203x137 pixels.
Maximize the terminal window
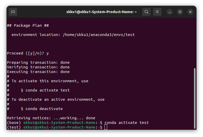[x=180, y=12]
